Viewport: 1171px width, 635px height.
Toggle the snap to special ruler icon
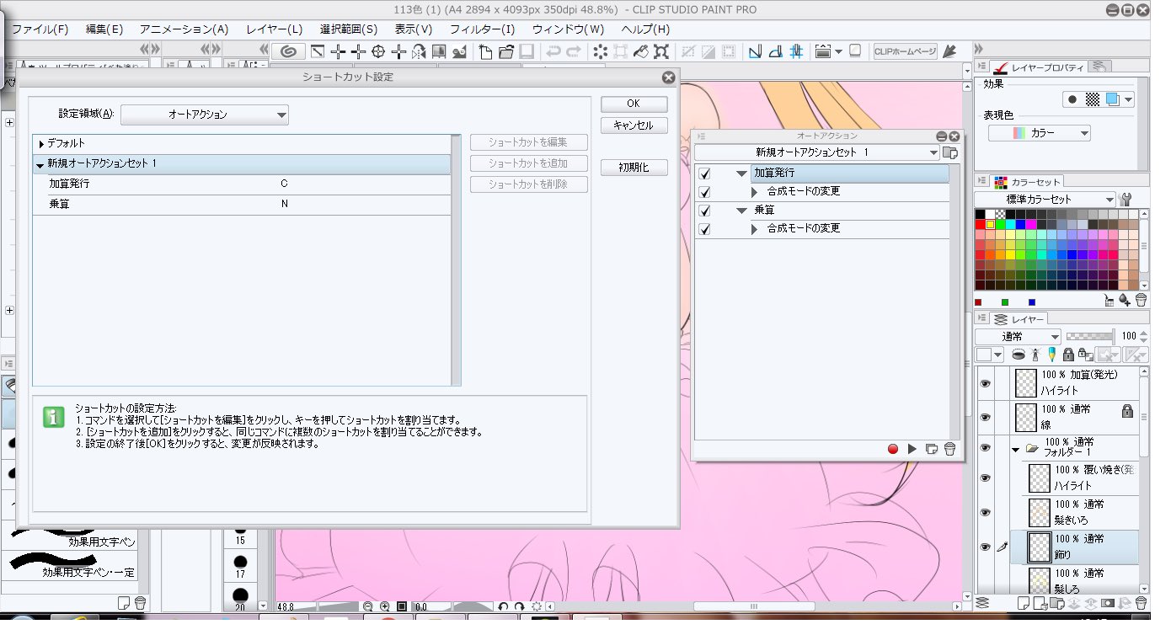(776, 51)
